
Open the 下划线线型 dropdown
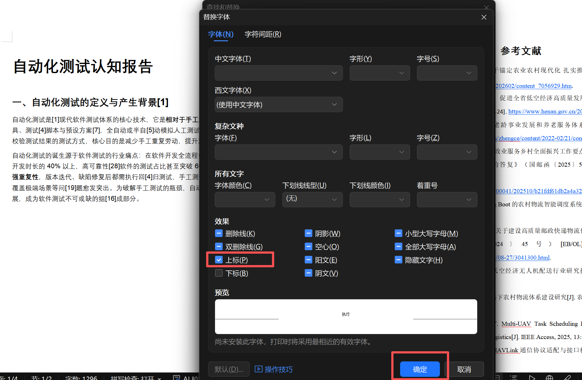[x=312, y=199]
